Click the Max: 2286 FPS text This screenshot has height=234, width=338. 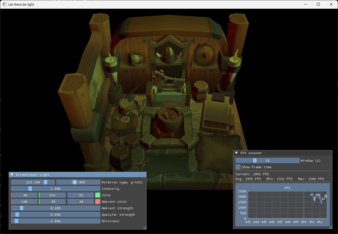click(311, 179)
